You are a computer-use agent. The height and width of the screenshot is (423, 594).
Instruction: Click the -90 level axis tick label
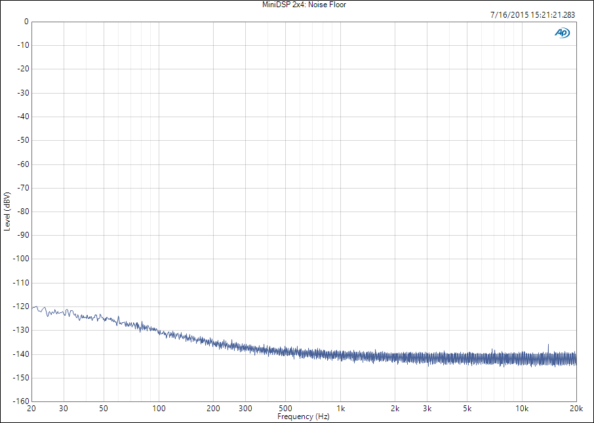point(23,235)
